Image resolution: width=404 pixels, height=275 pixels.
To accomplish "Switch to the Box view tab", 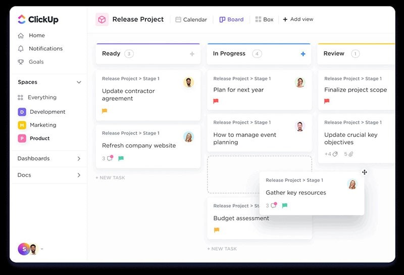I will [x=264, y=20].
